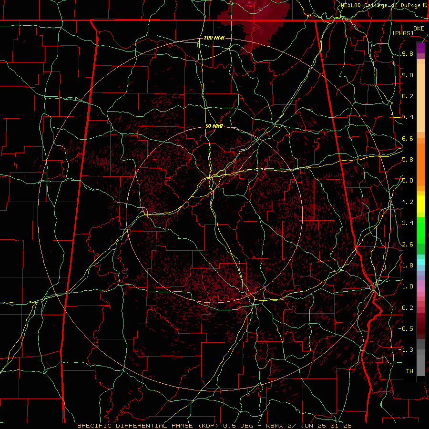Click the 1.0 scale value
Viewport: 429px width, 429px height.
tap(408, 286)
